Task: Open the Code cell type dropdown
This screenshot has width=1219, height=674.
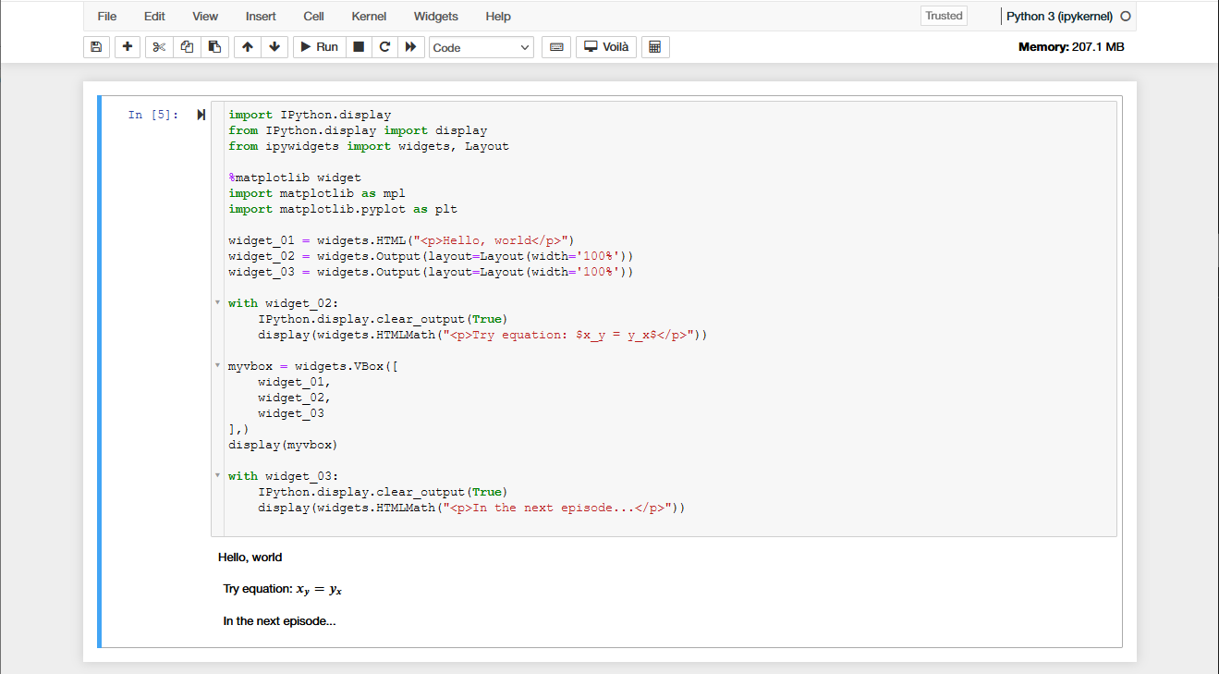Action: pyautogui.click(x=482, y=47)
